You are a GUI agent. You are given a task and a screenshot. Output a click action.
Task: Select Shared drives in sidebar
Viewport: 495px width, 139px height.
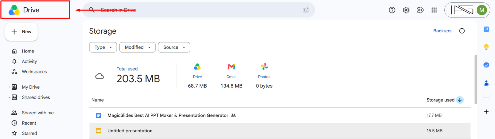[x=36, y=97]
